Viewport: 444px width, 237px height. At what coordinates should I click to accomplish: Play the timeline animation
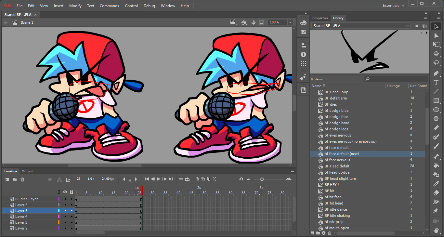[159, 179]
